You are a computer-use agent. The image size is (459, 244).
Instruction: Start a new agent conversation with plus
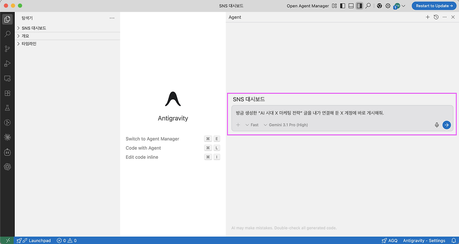[427, 17]
